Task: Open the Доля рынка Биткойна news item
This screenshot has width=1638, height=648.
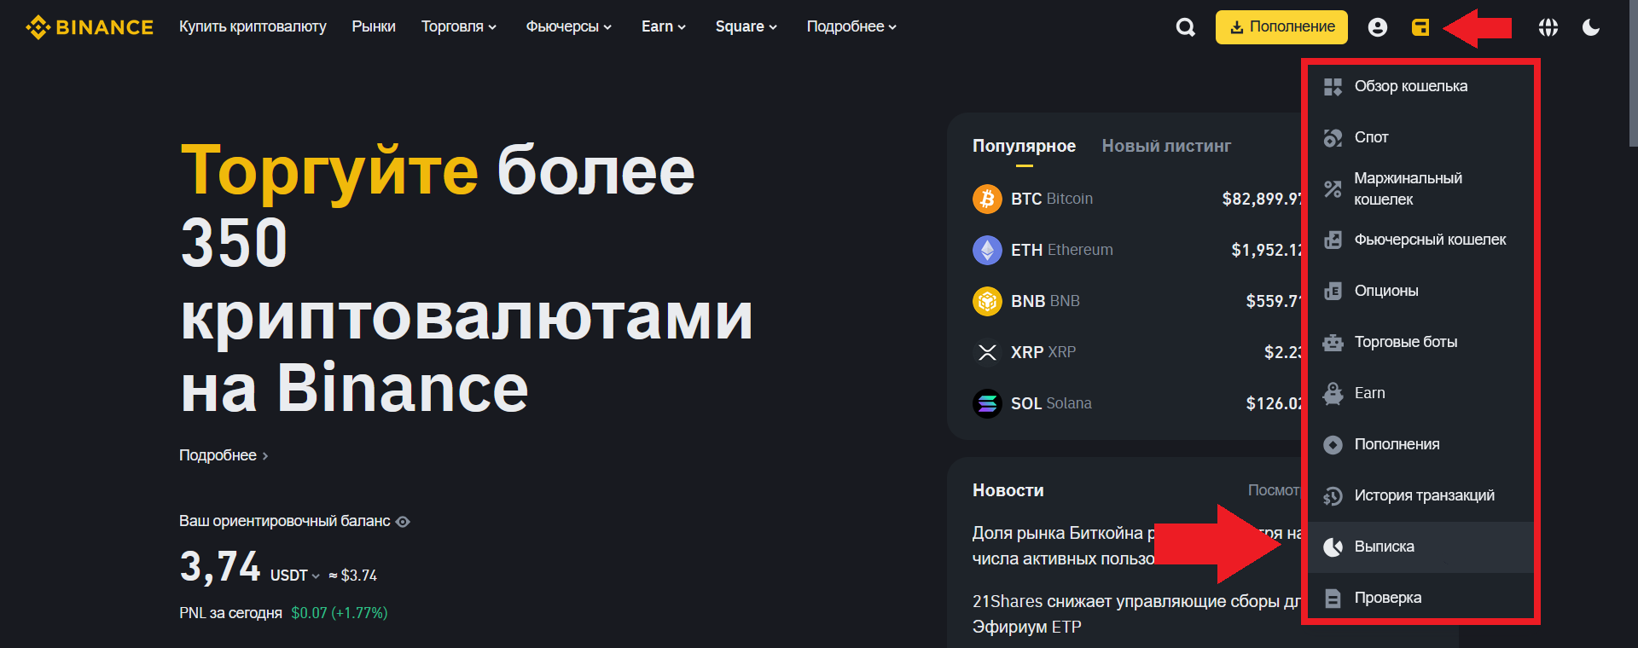Action: tap(1136, 546)
